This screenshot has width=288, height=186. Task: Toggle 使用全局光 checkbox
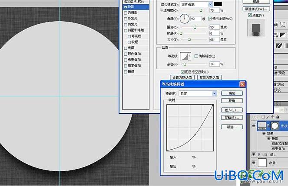[x=210, y=19]
